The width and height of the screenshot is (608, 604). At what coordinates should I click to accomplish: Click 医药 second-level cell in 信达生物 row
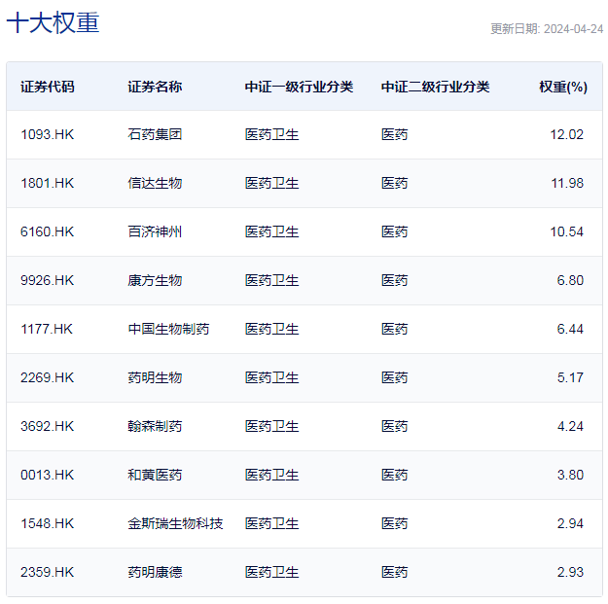pos(394,183)
